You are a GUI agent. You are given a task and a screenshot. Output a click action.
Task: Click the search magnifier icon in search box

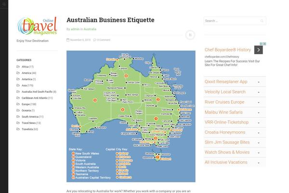(262, 21)
